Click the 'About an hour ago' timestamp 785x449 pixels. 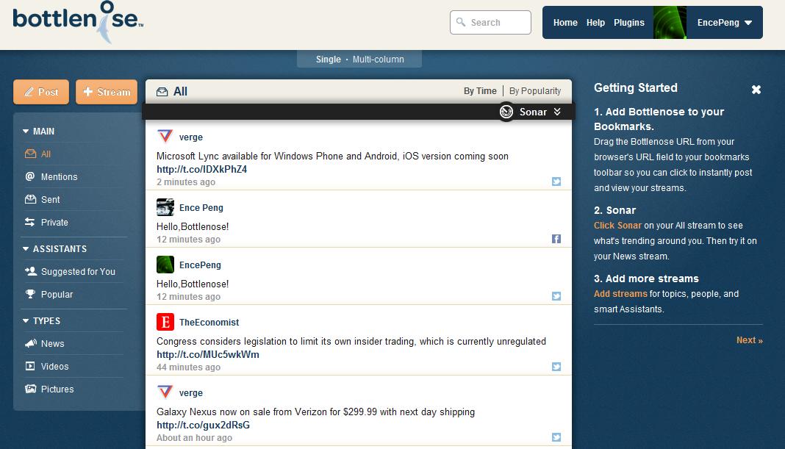point(194,438)
